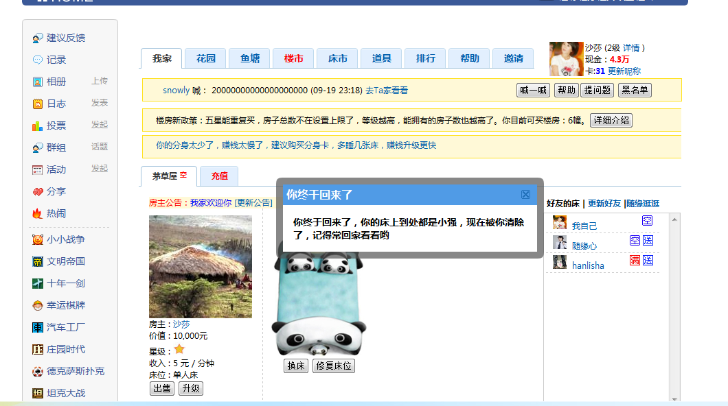
Task: Click the 更新昵称 link
Action: pos(624,71)
